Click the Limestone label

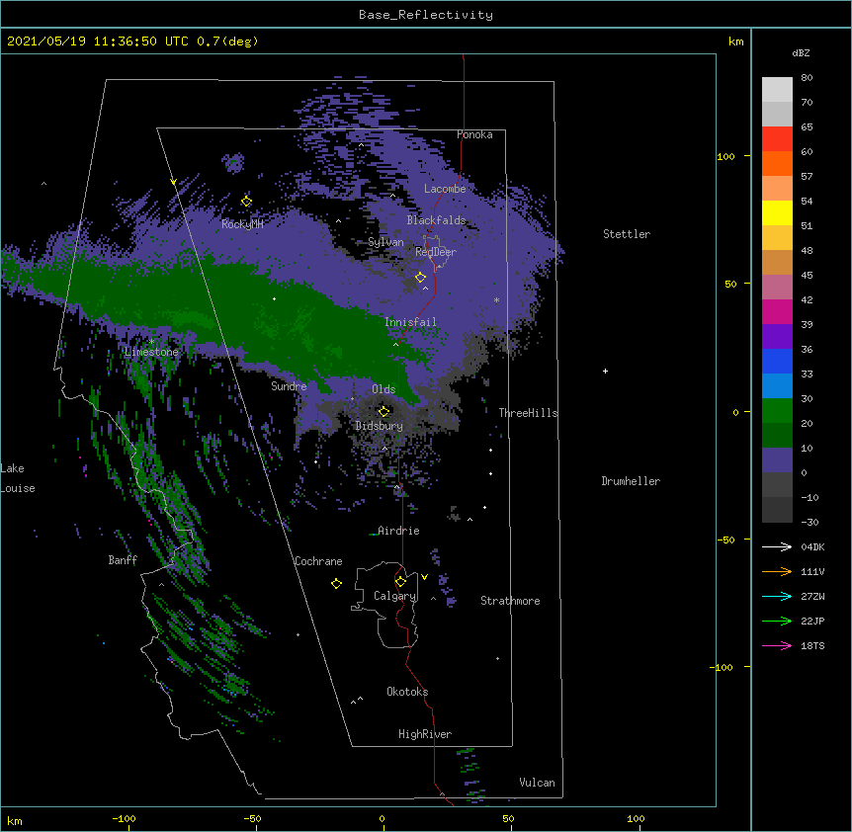[151, 352]
